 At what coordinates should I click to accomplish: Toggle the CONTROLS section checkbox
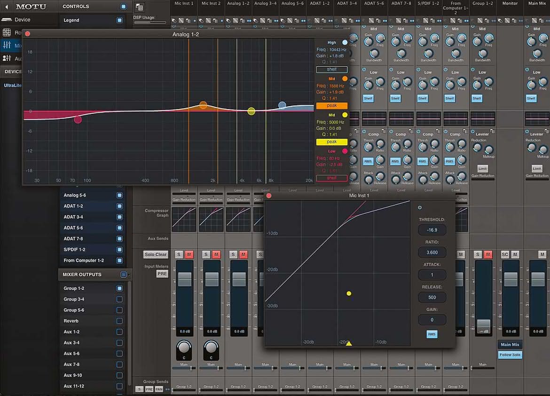point(124,6)
